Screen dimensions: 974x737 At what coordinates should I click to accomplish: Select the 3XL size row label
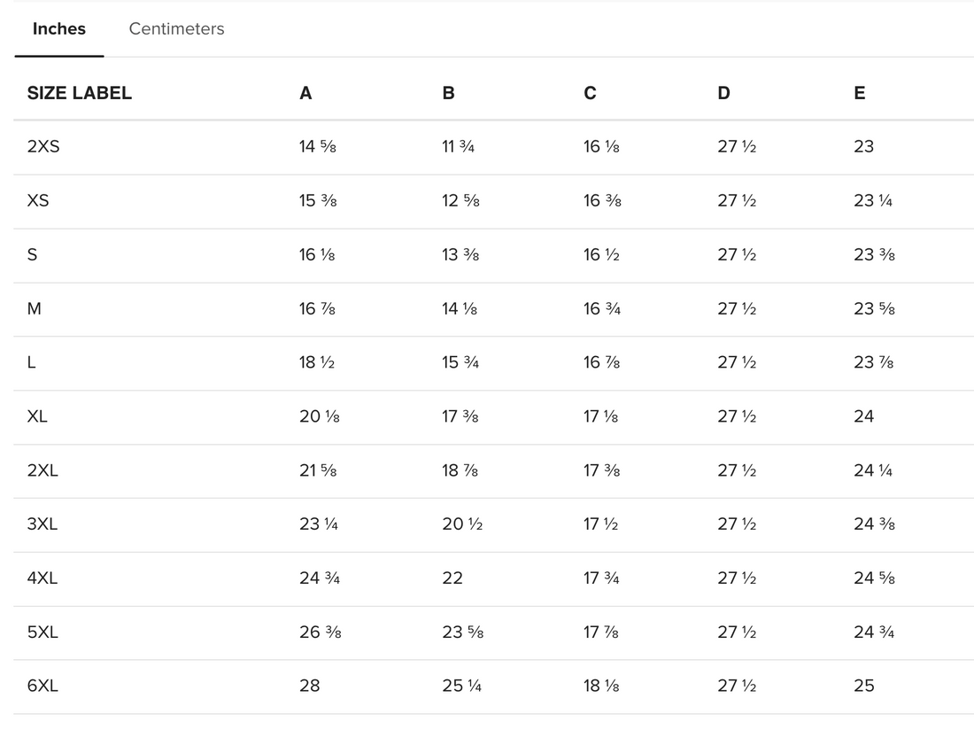click(x=43, y=524)
